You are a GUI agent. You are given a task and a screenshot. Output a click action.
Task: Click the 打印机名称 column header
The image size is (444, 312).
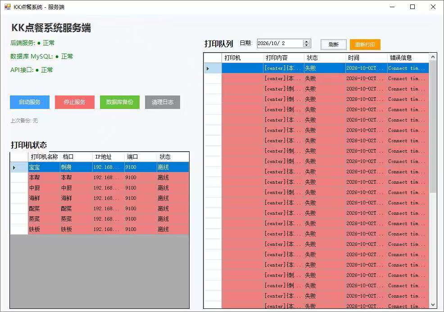(x=44, y=157)
